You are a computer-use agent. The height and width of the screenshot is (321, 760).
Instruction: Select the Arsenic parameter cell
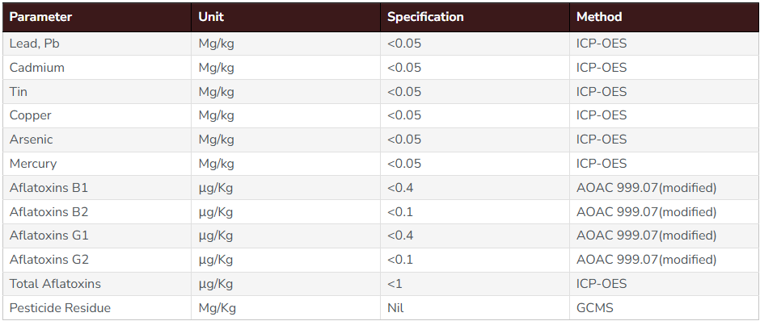click(97, 140)
